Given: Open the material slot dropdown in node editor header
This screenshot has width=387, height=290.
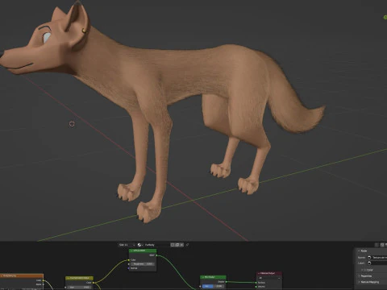Looking at the screenshot, I should 127,245.
